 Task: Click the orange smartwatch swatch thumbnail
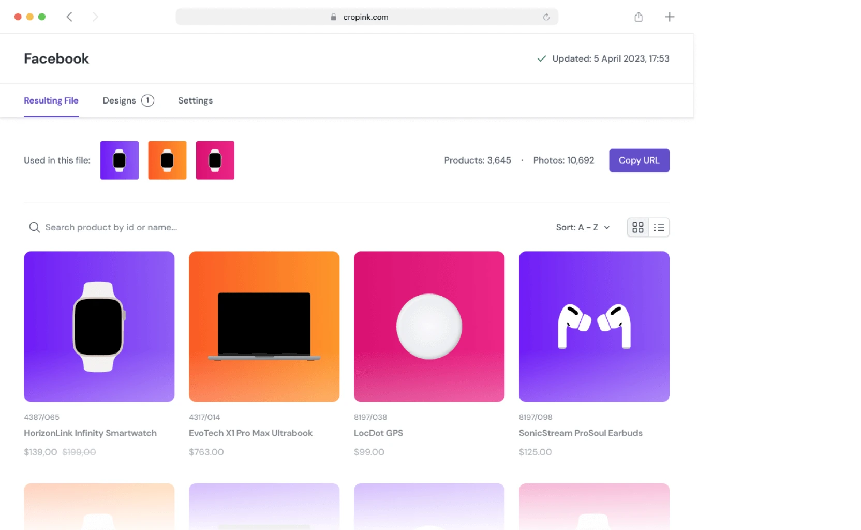pyautogui.click(x=167, y=160)
